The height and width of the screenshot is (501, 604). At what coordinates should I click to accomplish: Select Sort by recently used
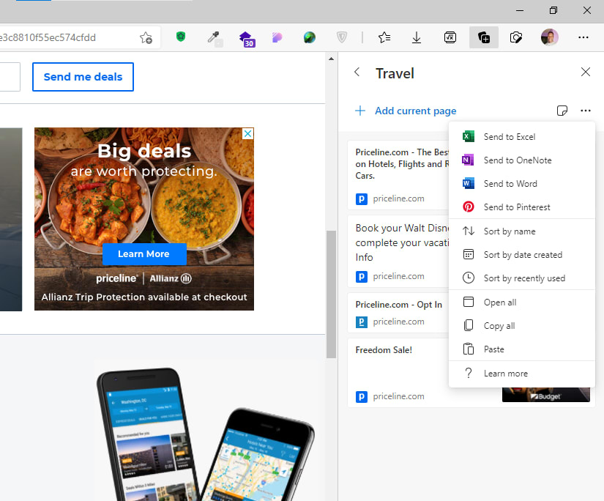pyautogui.click(x=522, y=278)
